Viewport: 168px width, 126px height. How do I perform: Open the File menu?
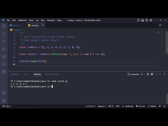coord(8,20)
